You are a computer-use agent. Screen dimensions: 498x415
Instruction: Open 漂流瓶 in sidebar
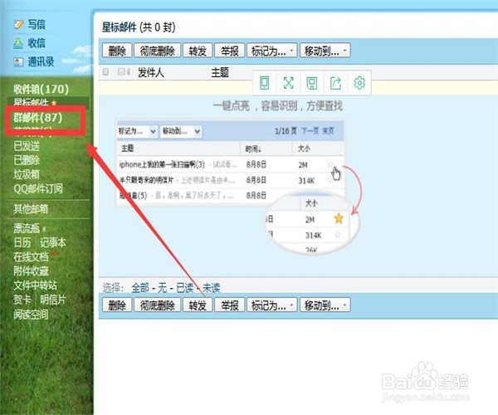pos(27,228)
